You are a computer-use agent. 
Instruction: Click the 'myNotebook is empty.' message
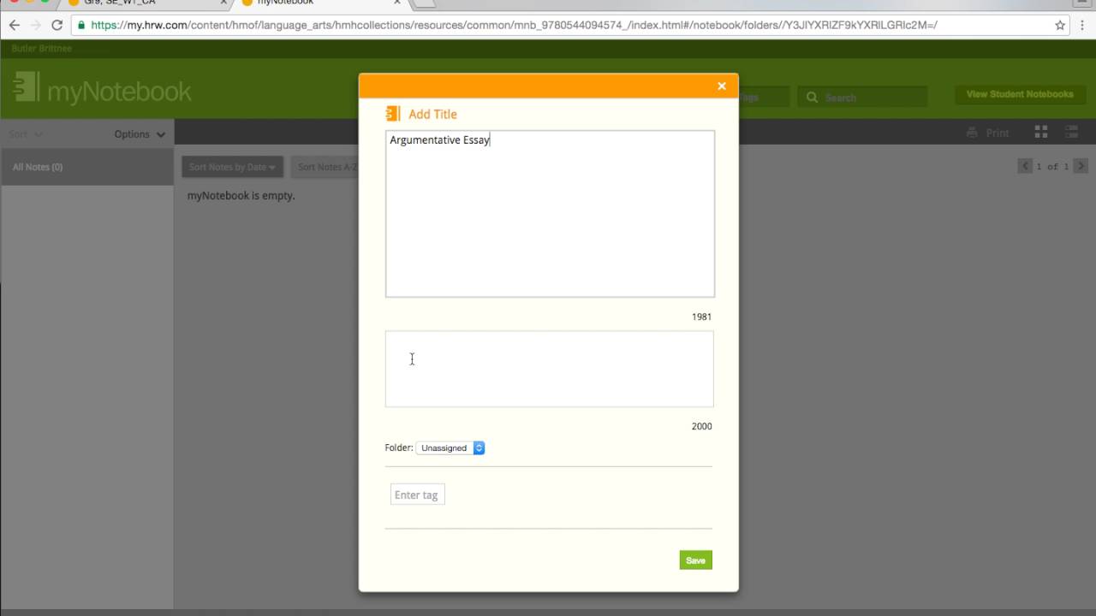coord(241,195)
